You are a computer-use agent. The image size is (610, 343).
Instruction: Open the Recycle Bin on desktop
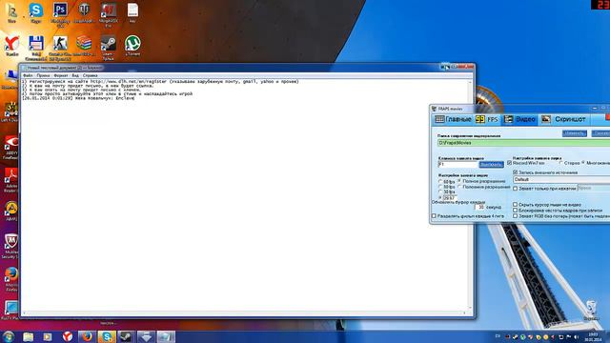pyautogui.click(x=591, y=309)
